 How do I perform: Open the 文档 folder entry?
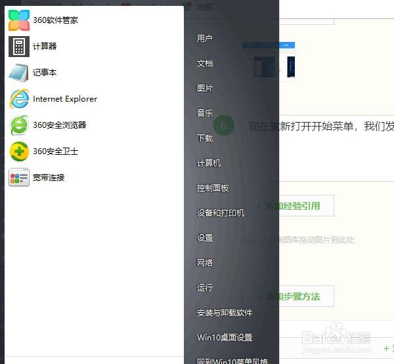[x=205, y=63]
